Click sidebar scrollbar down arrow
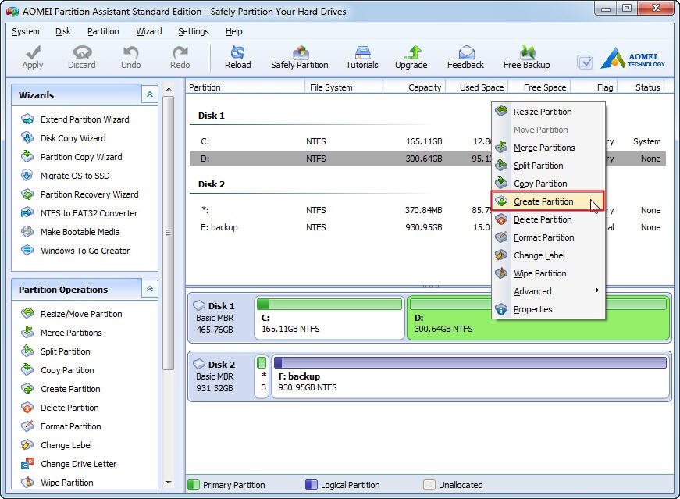Viewport: 680px width, 499px height. pos(169,482)
